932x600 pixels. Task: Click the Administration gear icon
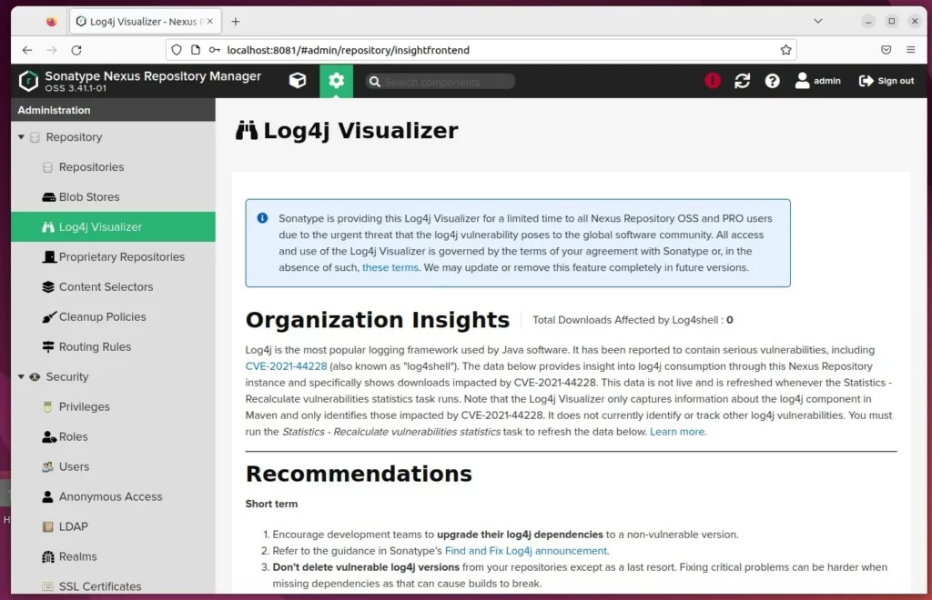coord(336,81)
